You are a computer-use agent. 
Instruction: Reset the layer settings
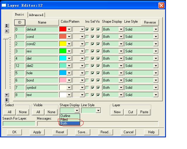click(x=60, y=132)
